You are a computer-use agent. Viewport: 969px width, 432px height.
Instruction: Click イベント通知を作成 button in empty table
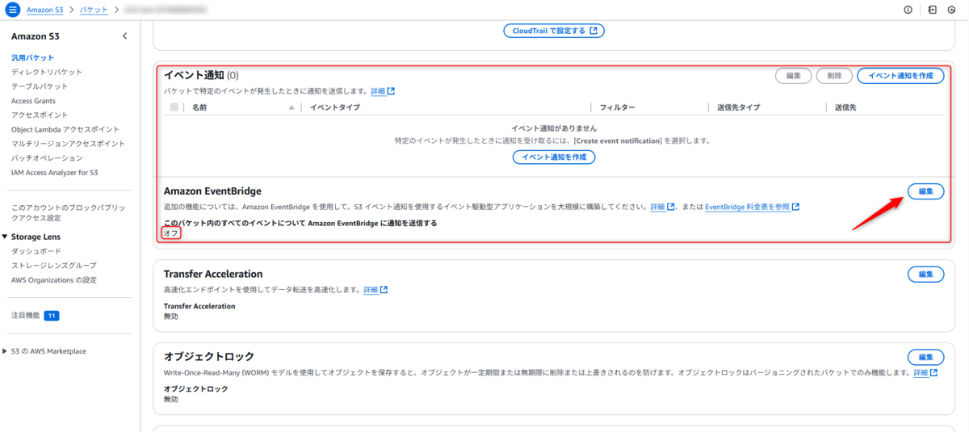click(x=554, y=157)
